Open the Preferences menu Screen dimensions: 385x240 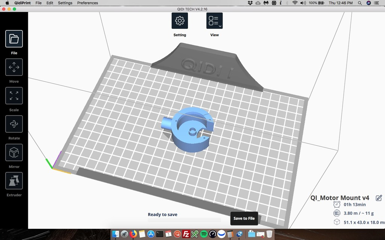pos(87,3)
